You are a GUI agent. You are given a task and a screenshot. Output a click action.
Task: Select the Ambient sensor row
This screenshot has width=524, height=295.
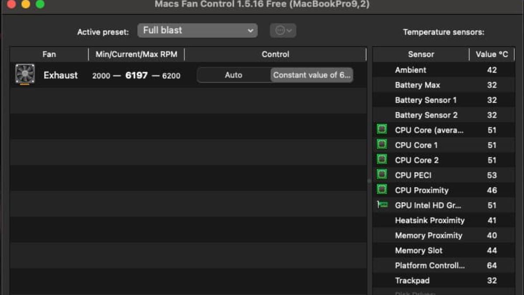click(x=444, y=70)
